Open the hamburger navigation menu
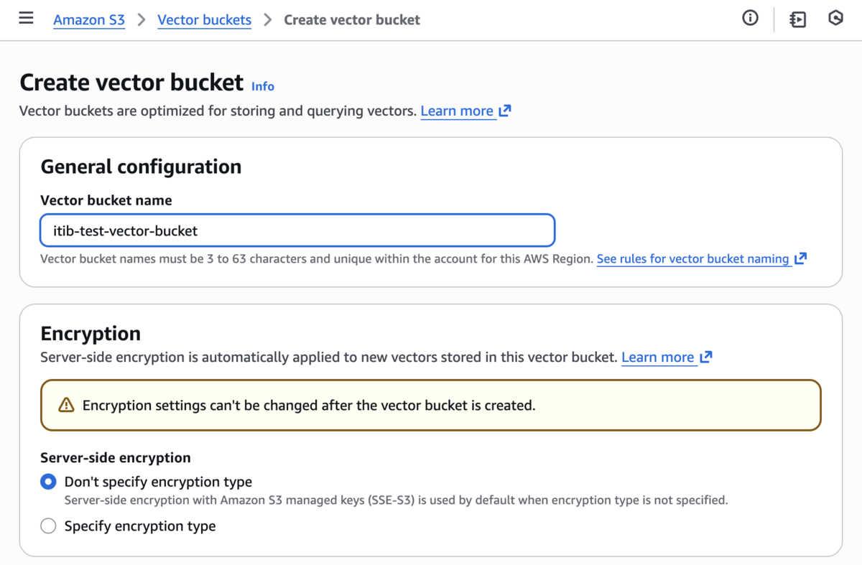The image size is (862, 565). pyautogui.click(x=26, y=19)
